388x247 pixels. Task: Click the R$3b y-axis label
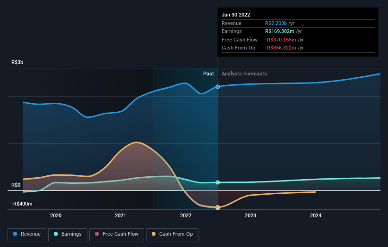[17, 62]
